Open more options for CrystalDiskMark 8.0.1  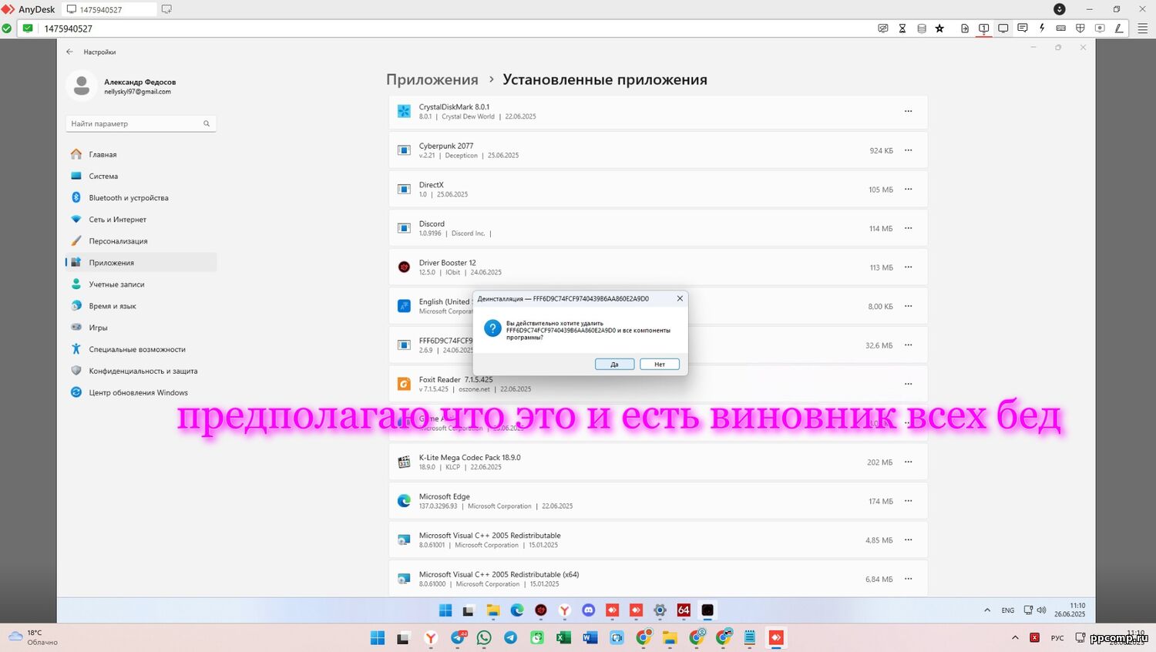pos(908,111)
